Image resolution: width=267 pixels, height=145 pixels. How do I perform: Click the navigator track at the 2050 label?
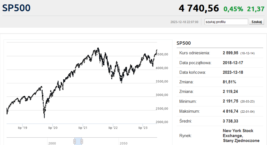[x=123, y=143]
